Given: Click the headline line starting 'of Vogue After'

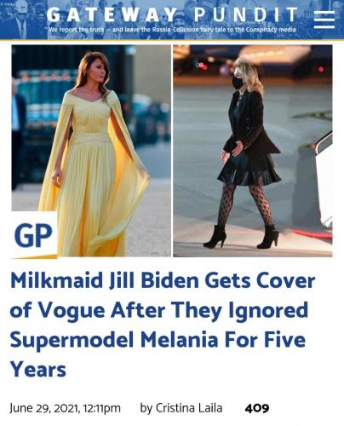Looking at the screenshot, I should click(x=159, y=310).
